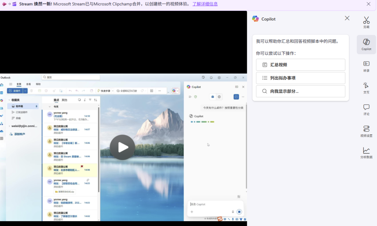Select the Copilot icon in right sidebar
377x226 pixels.
coord(366,44)
